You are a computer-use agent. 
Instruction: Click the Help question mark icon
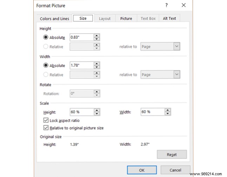click(167, 5)
